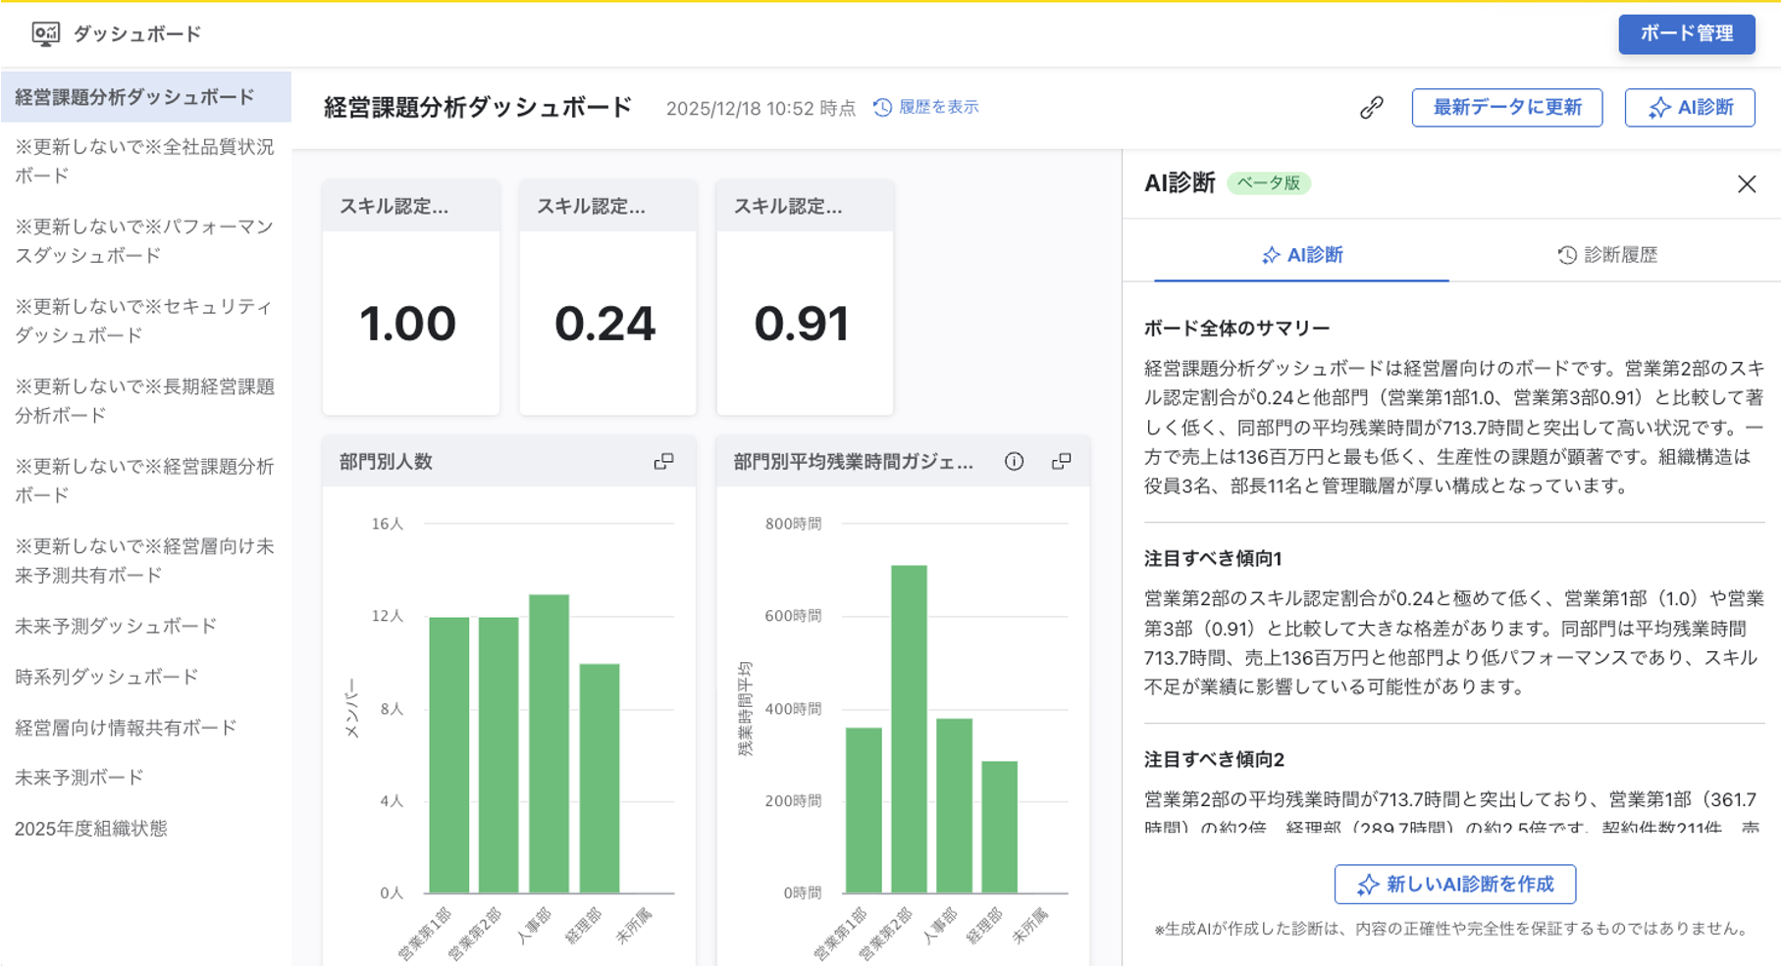Open 未来予測ボード from the sidebar
This screenshot has width=1782, height=967.
pyautogui.click(x=79, y=778)
